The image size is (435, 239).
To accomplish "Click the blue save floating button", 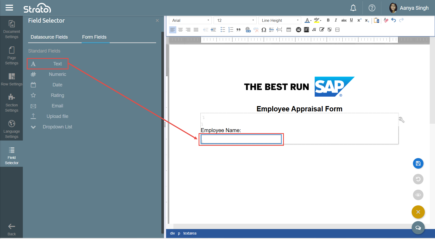I will pyautogui.click(x=418, y=163).
